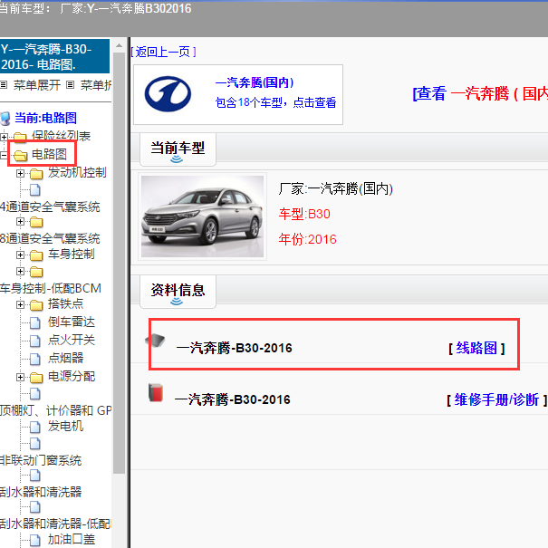548x548 pixels.
Task: Click the 点火开关 document icon
Action: tap(35, 341)
